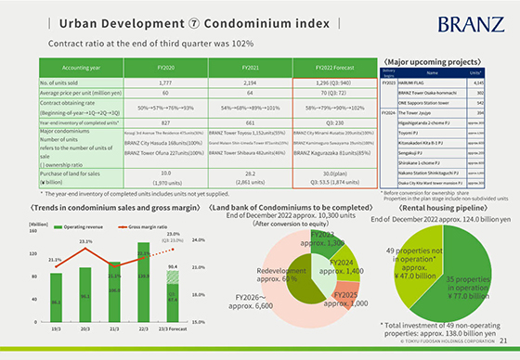Click the '(1,970 units)' cell text
The height and width of the screenshot is (360, 520).
[167, 183]
